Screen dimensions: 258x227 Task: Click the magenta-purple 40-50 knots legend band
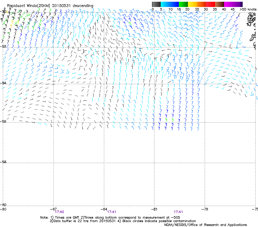[x=233, y=4]
